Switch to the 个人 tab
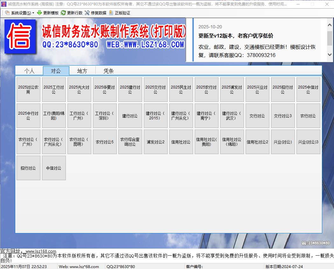The width and height of the screenshot is (334, 269). (x=29, y=71)
